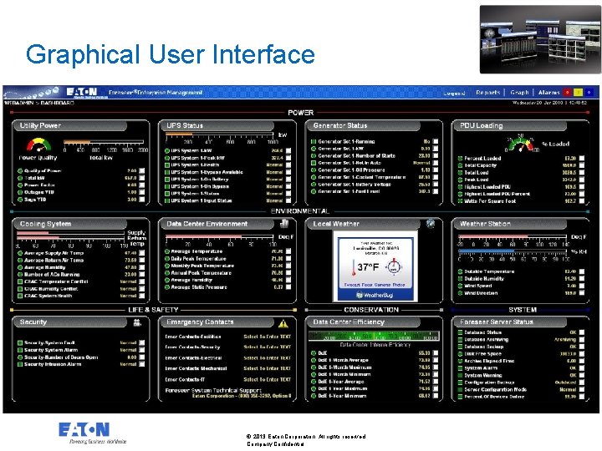Click the status icon beside Security System Alarm
602x451 pixels.
tap(20, 350)
